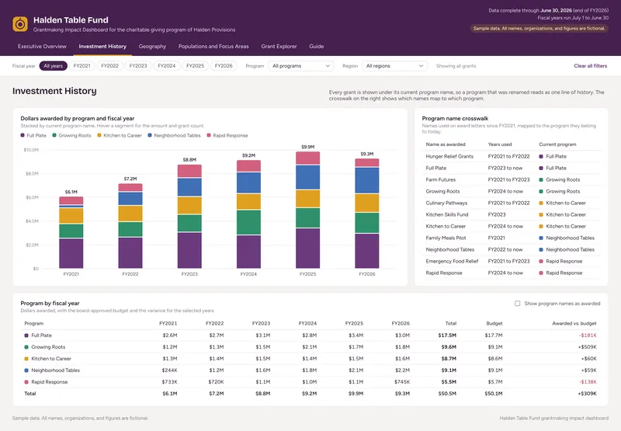
Task: Click the Years used column header
Action: tap(500, 144)
